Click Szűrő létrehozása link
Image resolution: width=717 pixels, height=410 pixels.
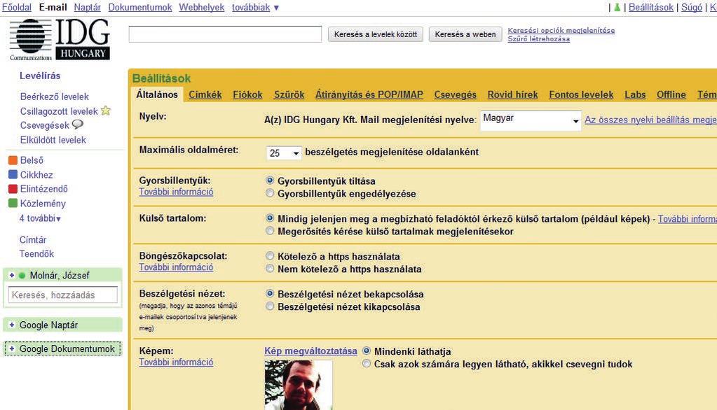tap(539, 38)
